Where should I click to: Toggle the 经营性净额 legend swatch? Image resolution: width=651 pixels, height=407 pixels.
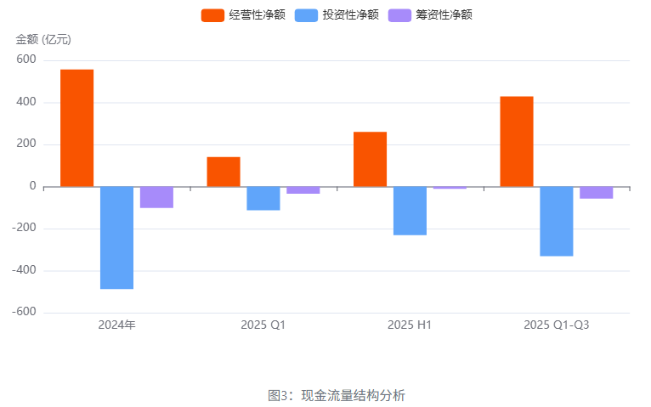pos(212,15)
